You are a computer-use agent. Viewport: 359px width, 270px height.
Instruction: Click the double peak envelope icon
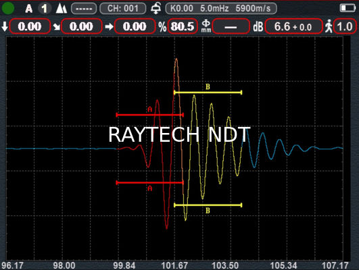pos(62,9)
